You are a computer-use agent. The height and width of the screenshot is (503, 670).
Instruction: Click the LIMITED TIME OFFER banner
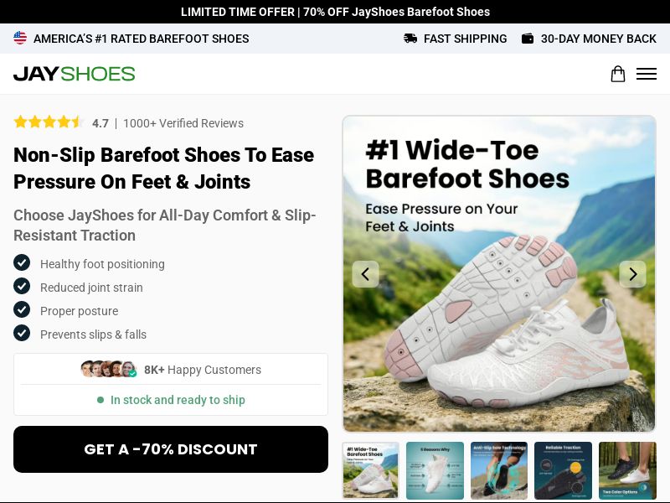pos(335,12)
